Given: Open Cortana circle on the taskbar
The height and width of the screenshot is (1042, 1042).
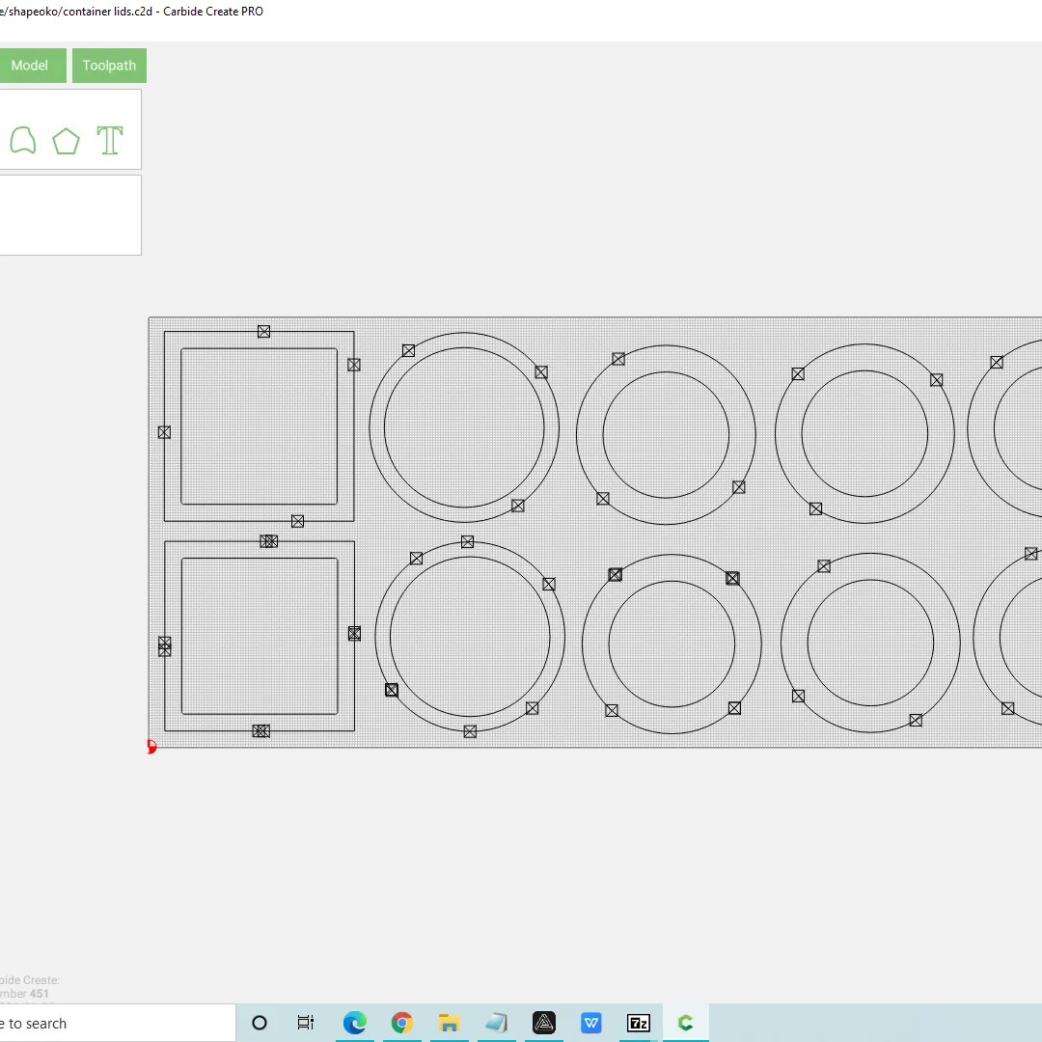Looking at the screenshot, I should [x=260, y=1023].
